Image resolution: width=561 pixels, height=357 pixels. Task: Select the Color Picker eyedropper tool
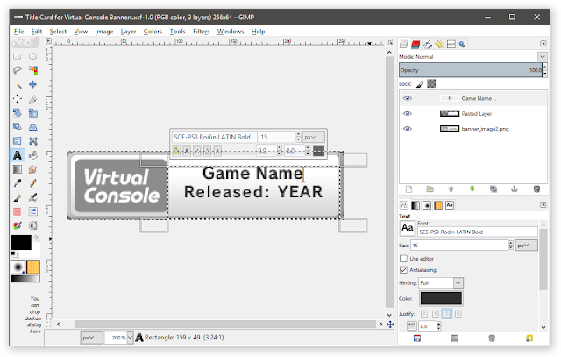(x=17, y=183)
